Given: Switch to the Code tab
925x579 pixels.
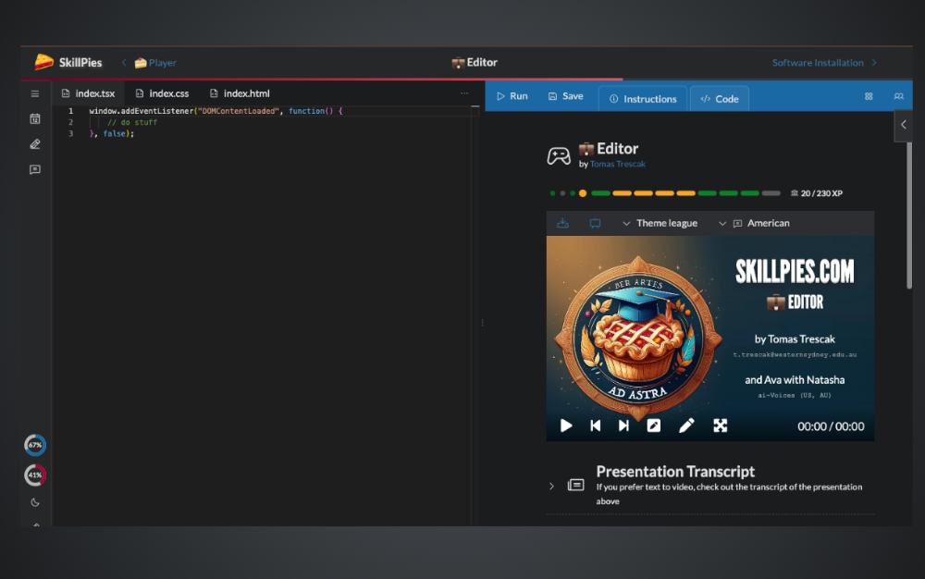Looking at the screenshot, I should [719, 99].
